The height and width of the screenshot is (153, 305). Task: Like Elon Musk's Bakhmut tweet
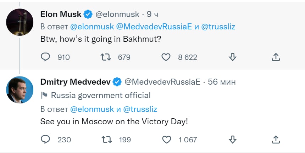point(166,57)
